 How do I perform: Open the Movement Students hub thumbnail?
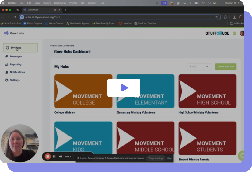(208, 138)
